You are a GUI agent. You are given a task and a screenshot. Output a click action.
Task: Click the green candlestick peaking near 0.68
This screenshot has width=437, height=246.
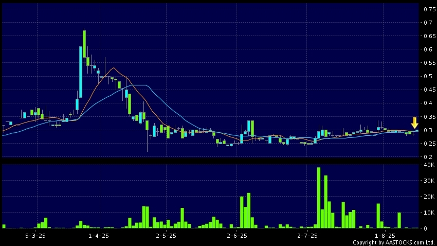tap(84, 44)
